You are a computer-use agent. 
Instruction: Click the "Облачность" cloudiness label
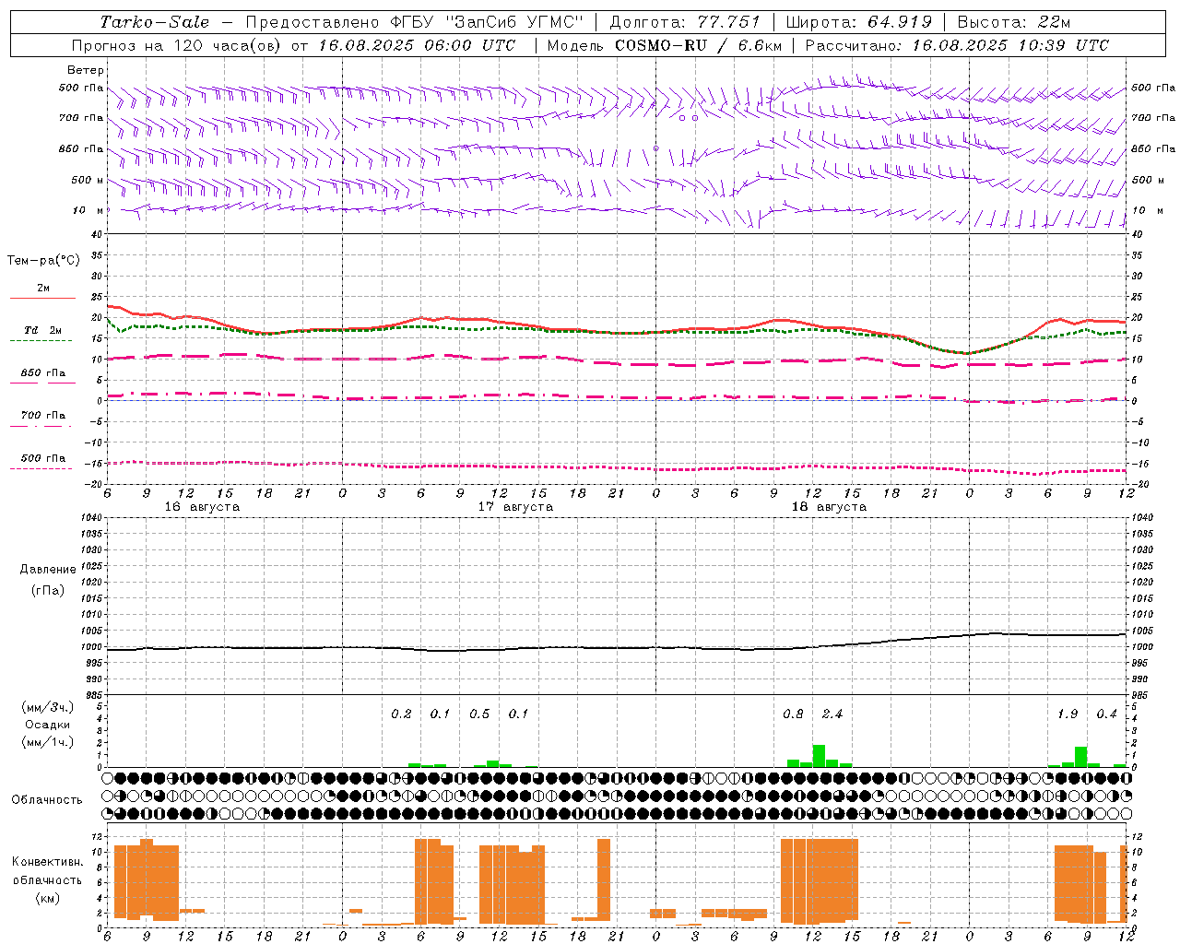(47, 799)
